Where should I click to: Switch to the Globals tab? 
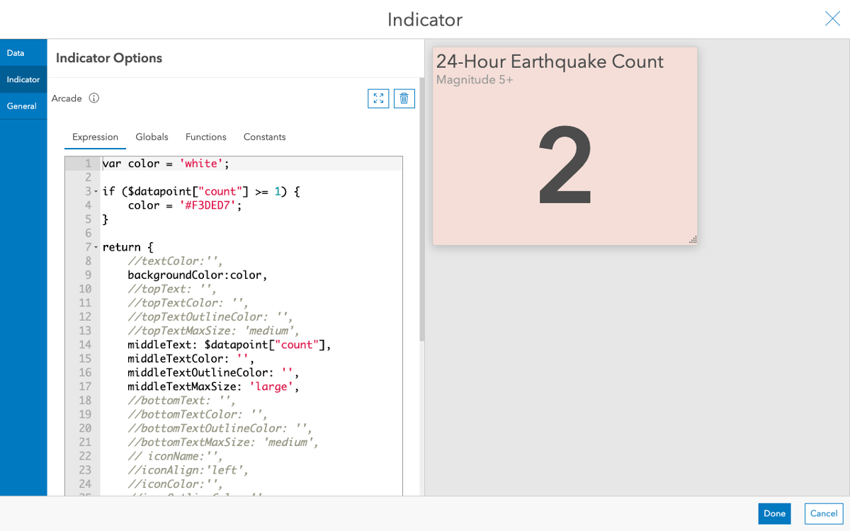[x=152, y=137]
